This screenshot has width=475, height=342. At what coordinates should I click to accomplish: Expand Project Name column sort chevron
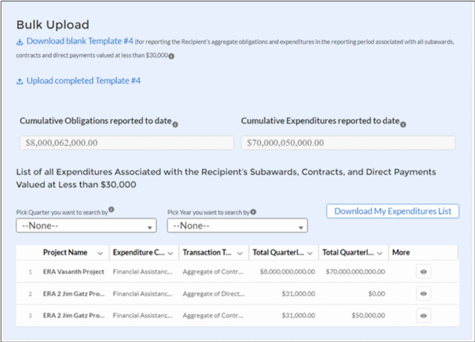pos(101,253)
